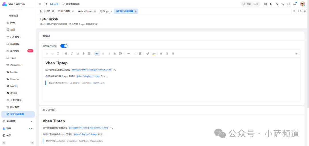Open 图片裁剪 in the sidebar
309x146 pixels.
click(18, 107)
